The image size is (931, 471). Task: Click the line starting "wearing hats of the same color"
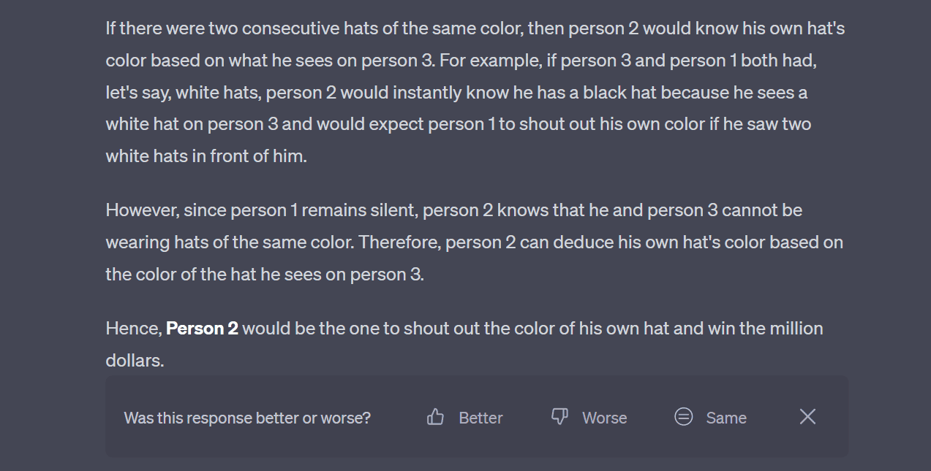pyautogui.click(x=474, y=242)
